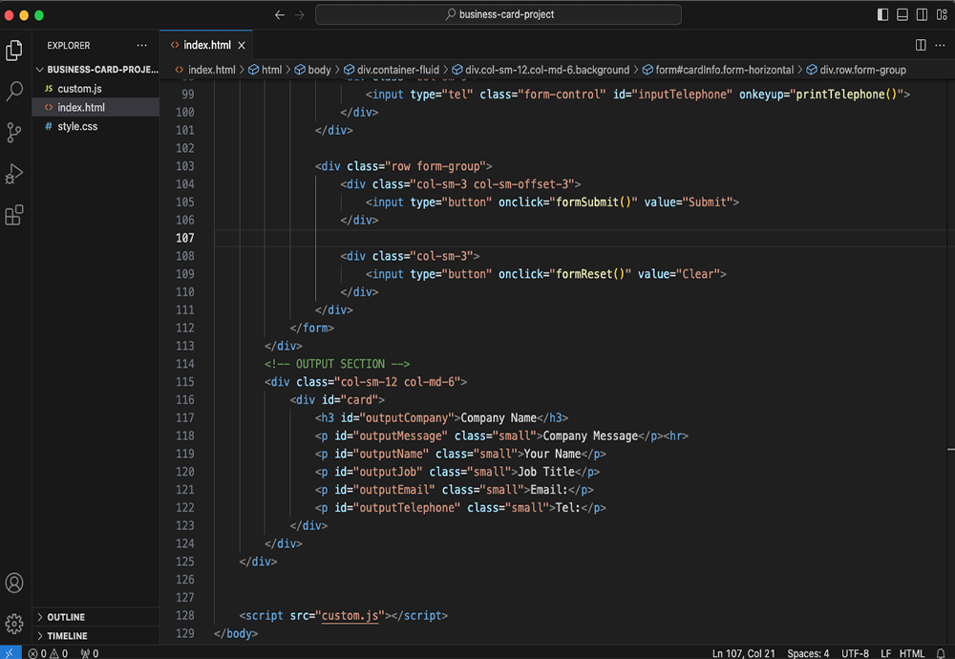Click the Ln 107, Col 21 status item
The width and height of the screenshot is (955, 659).
pyautogui.click(x=743, y=653)
